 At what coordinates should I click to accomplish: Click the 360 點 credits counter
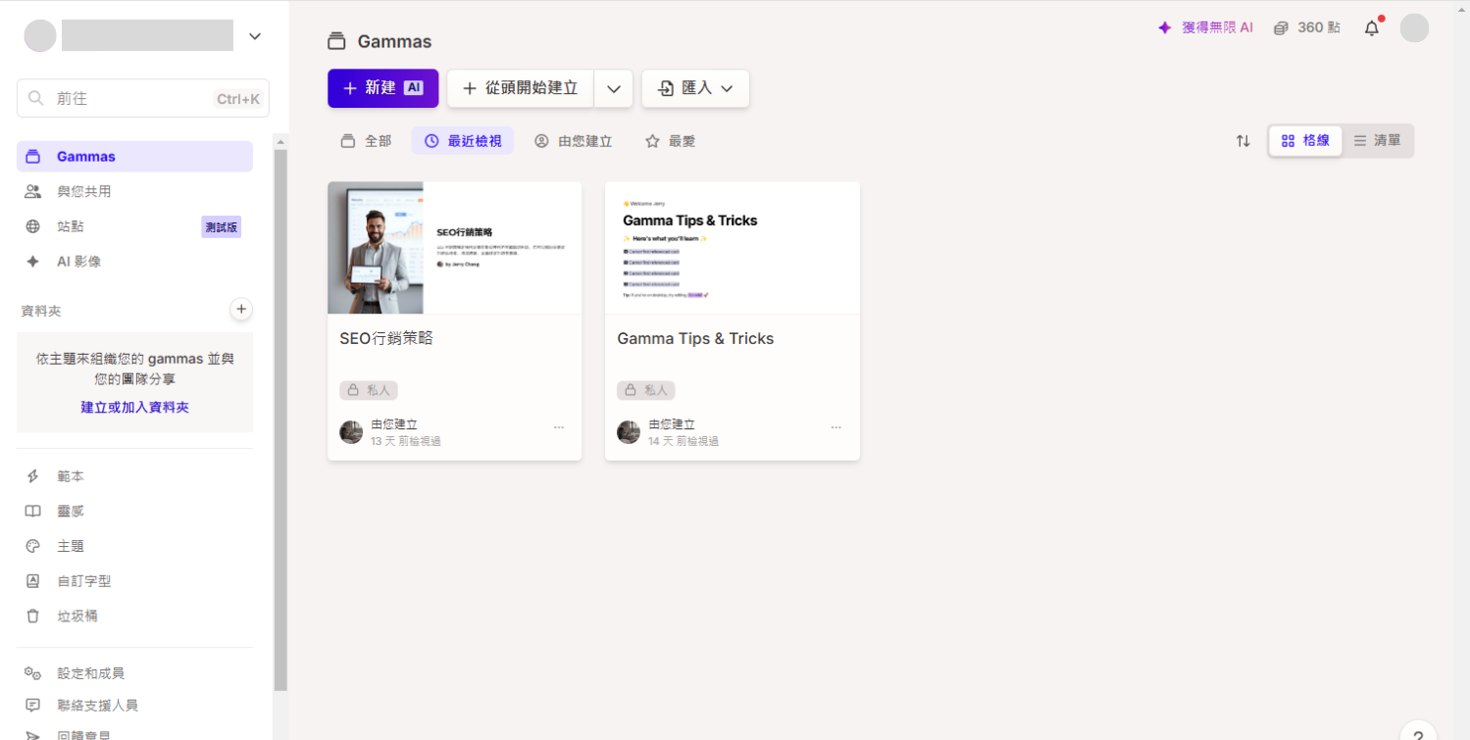tap(1307, 28)
